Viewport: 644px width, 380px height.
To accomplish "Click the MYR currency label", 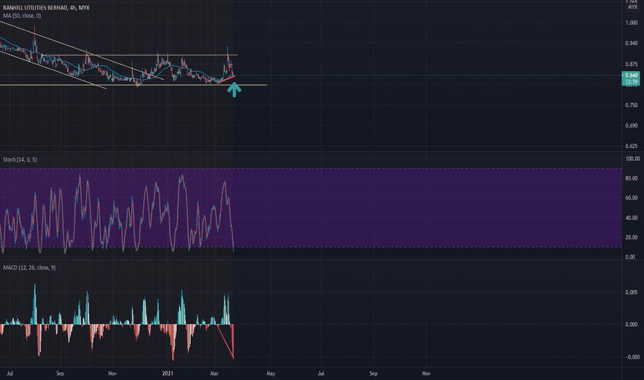I will tap(632, 8).
